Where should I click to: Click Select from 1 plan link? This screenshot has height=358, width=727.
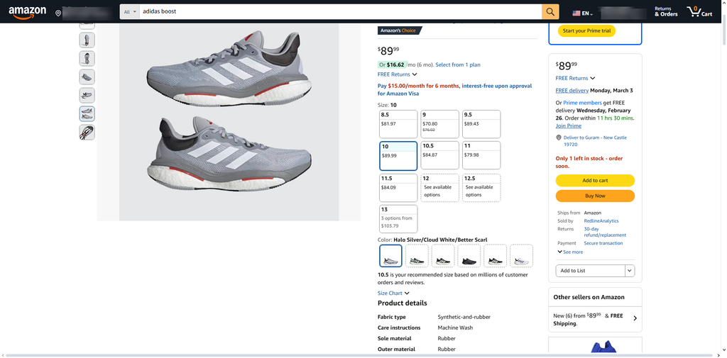click(458, 65)
